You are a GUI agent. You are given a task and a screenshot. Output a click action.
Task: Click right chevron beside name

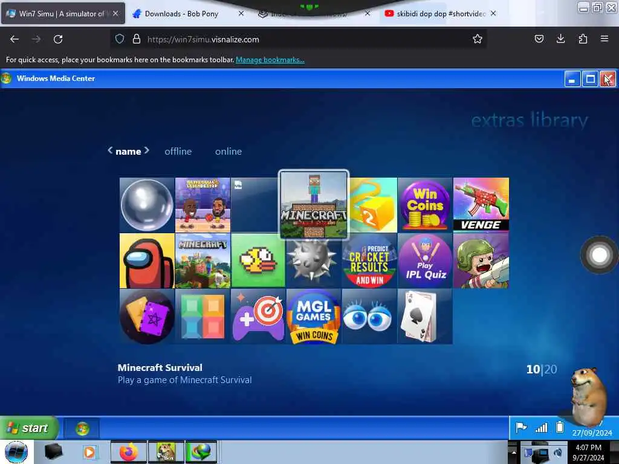coord(146,150)
